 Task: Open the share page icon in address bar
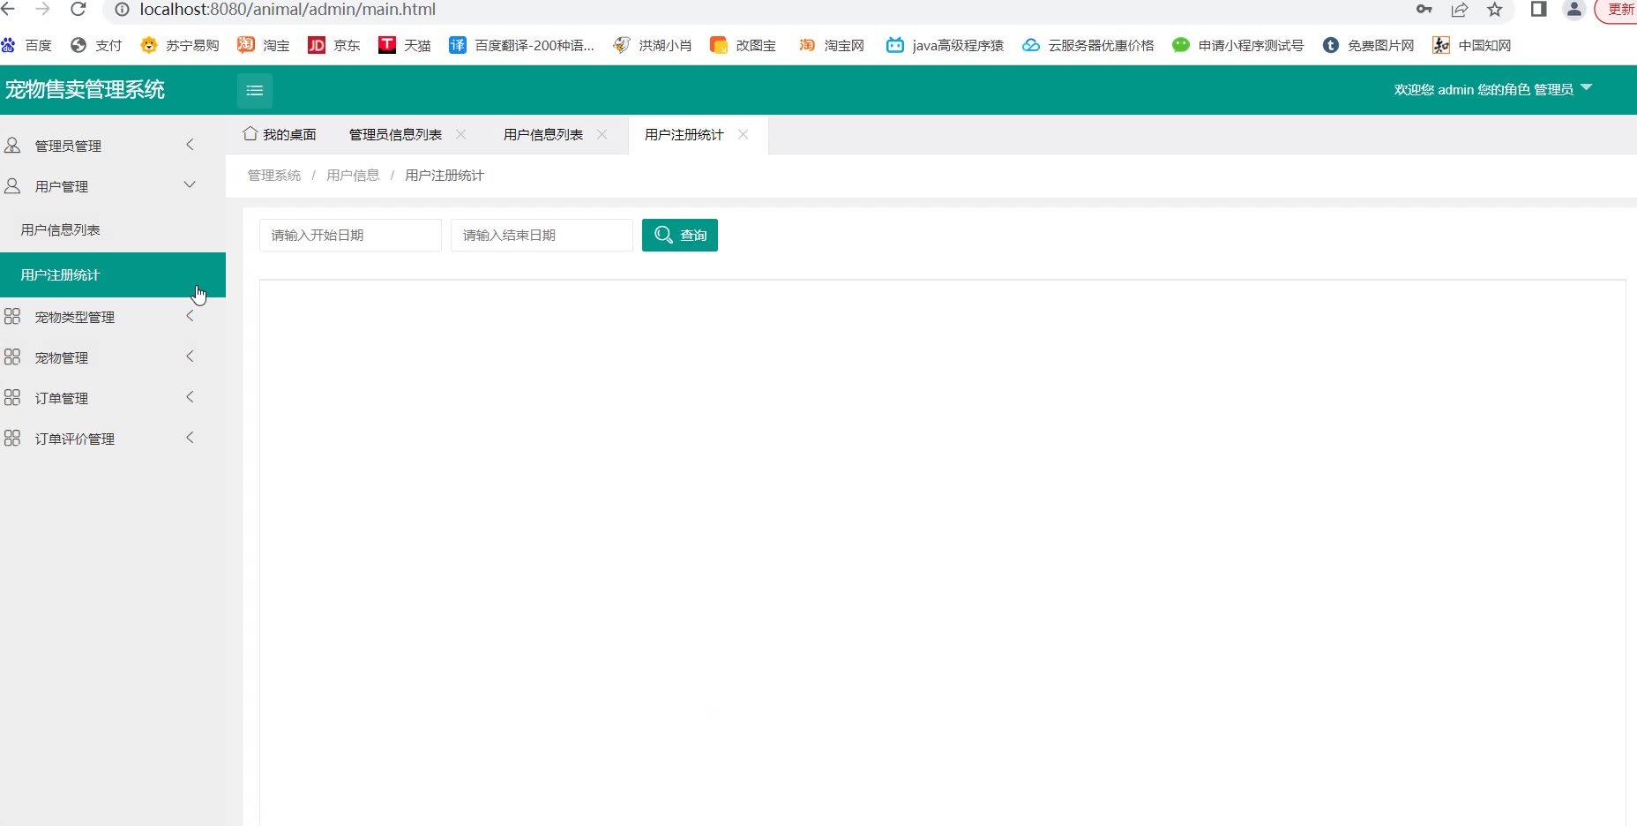[1460, 9]
